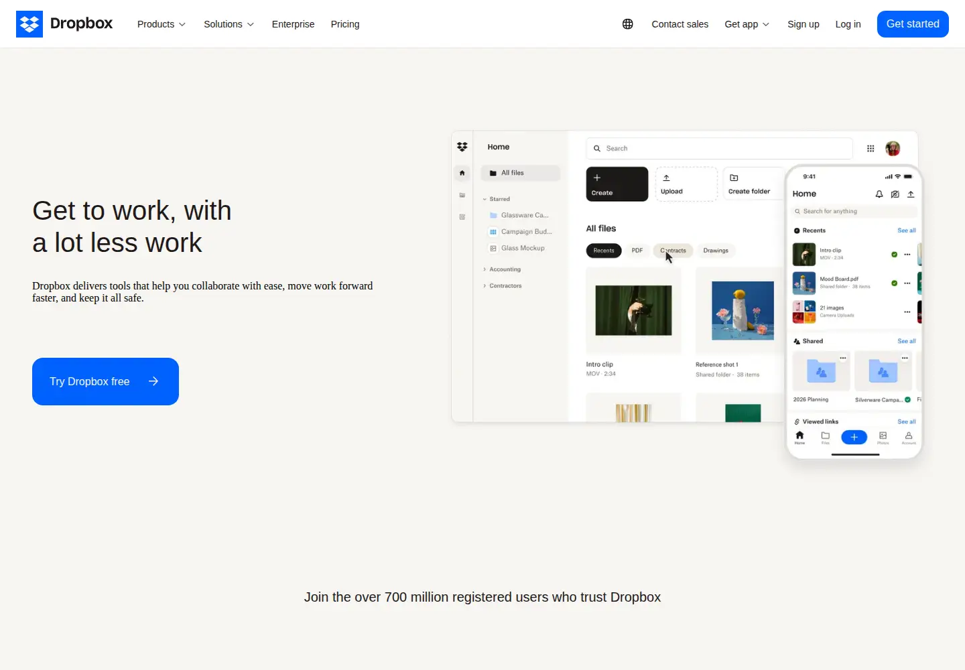This screenshot has width=965, height=670.
Task: Open the Intro clip video thumbnail
Action: pyautogui.click(x=633, y=311)
